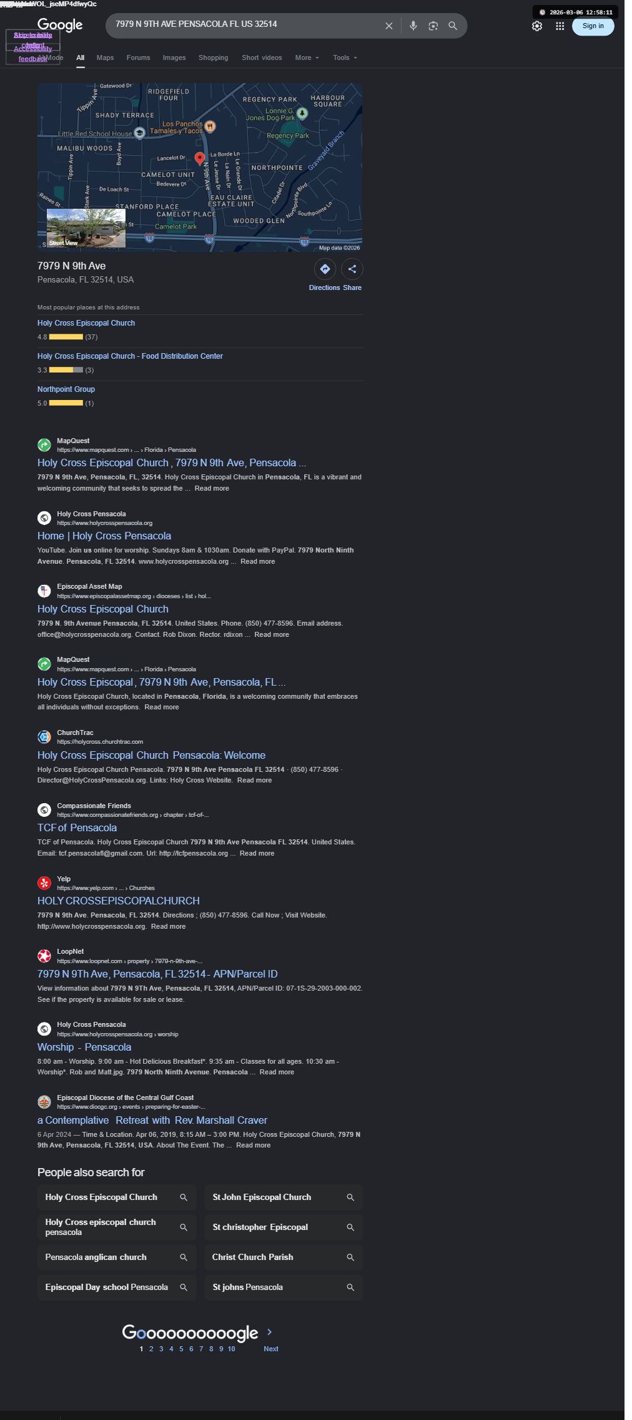Viewport: 632px width, 1420px height.
Task: Open search by image camera icon
Action: click(x=433, y=26)
